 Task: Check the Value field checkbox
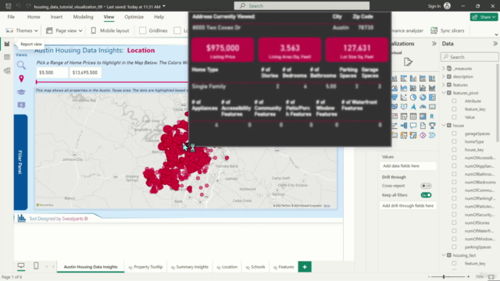(x=454, y=117)
